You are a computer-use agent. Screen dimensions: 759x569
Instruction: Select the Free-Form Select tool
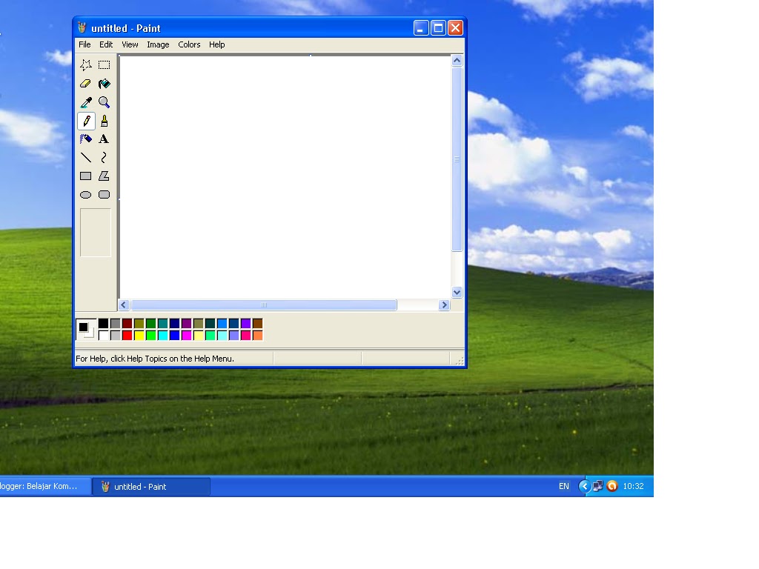(86, 65)
